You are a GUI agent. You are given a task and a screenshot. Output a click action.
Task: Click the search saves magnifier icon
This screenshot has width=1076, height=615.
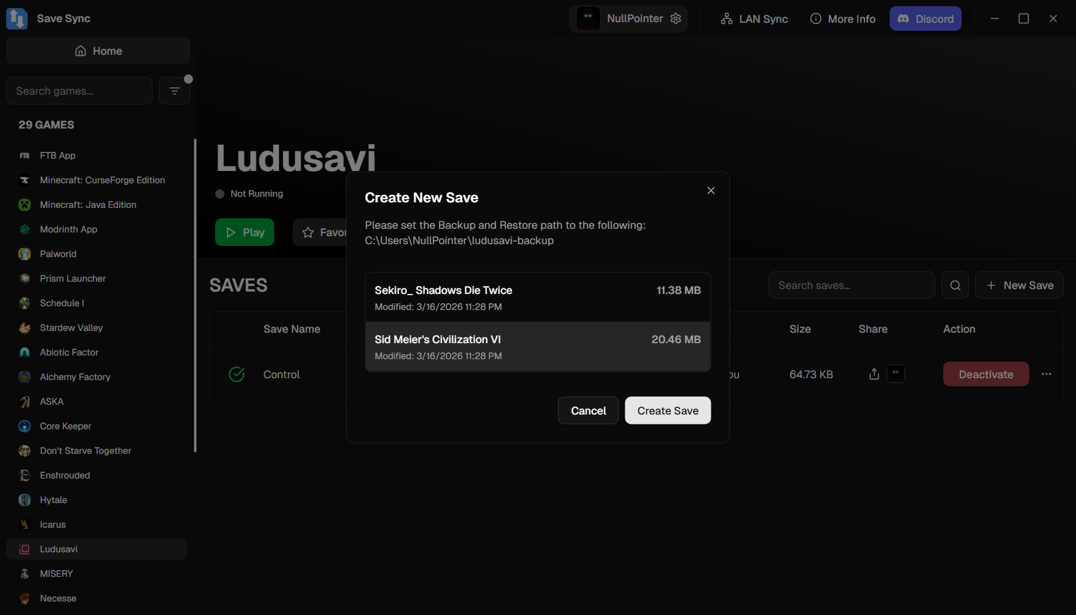point(955,285)
